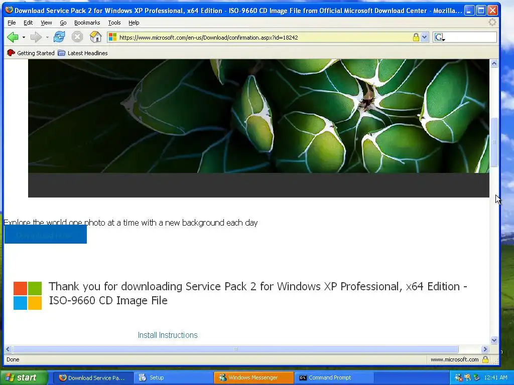Image resolution: width=514 pixels, height=385 pixels.
Task: Open the Install Instructions link
Action: [x=168, y=335]
